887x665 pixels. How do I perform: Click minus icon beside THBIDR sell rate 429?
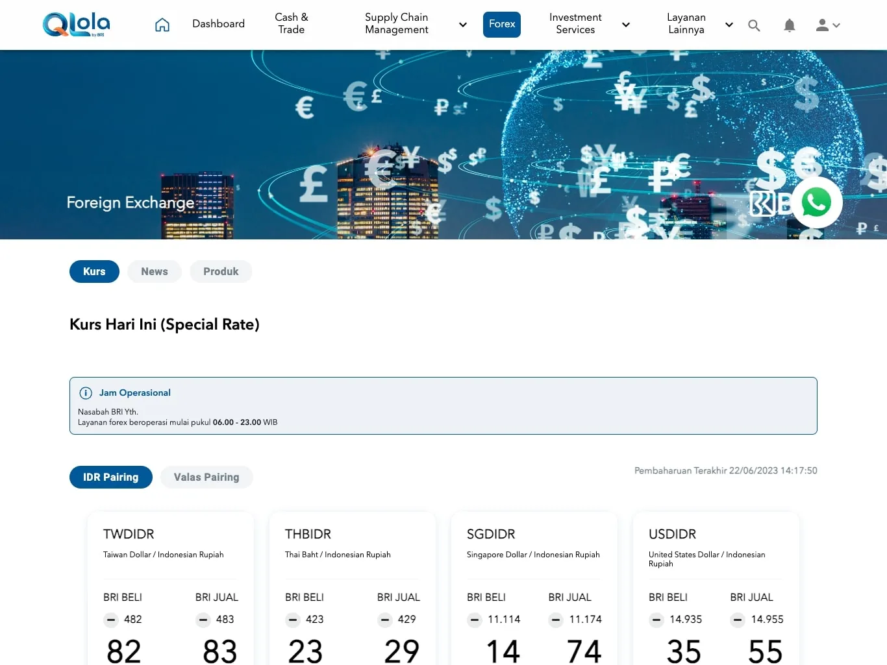coord(385,620)
